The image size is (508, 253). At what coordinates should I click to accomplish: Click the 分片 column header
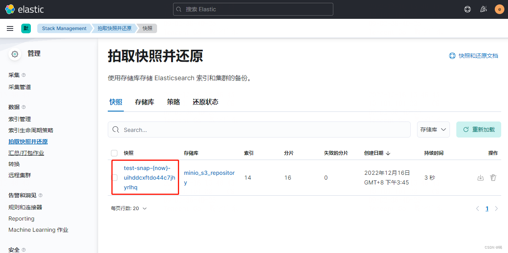(x=289, y=153)
